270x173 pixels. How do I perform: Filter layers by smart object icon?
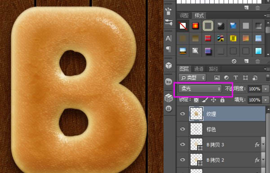click(x=255, y=78)
